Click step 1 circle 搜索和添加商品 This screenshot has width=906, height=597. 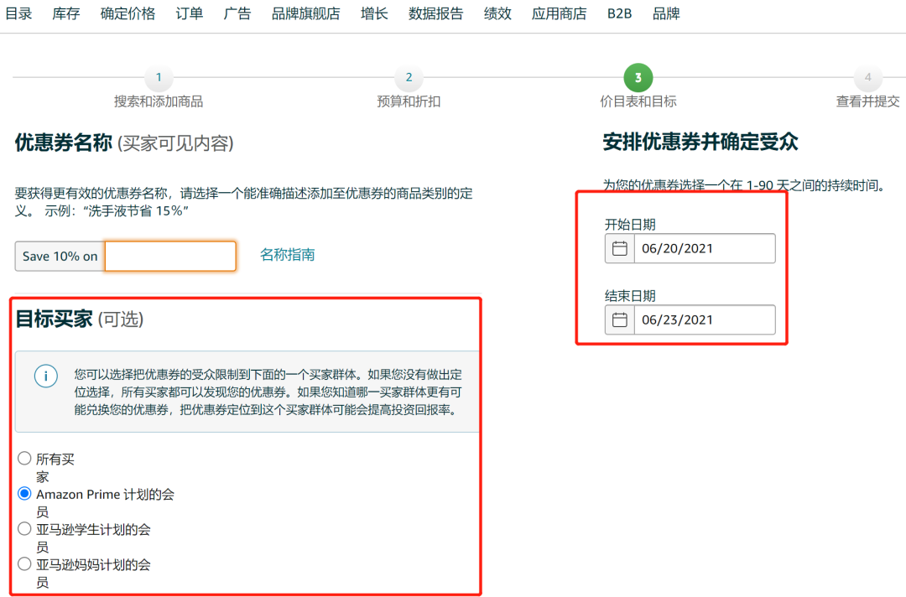click(x=159, y=76)
